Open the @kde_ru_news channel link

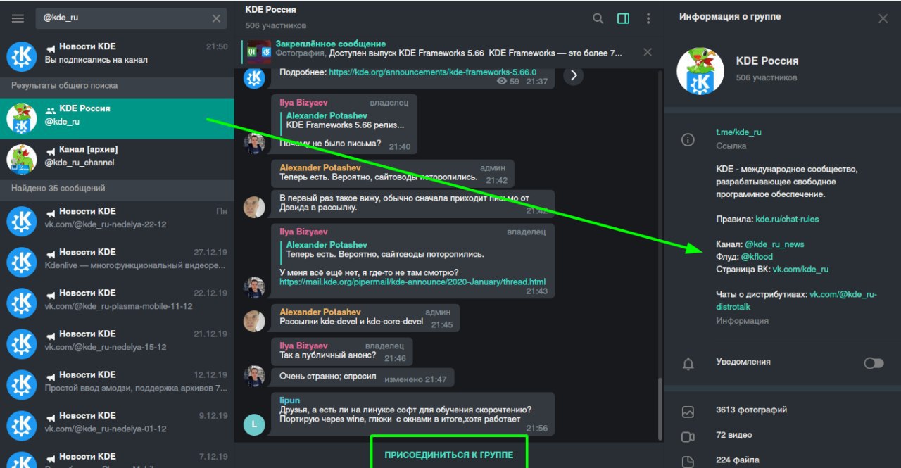coord(774,244)
